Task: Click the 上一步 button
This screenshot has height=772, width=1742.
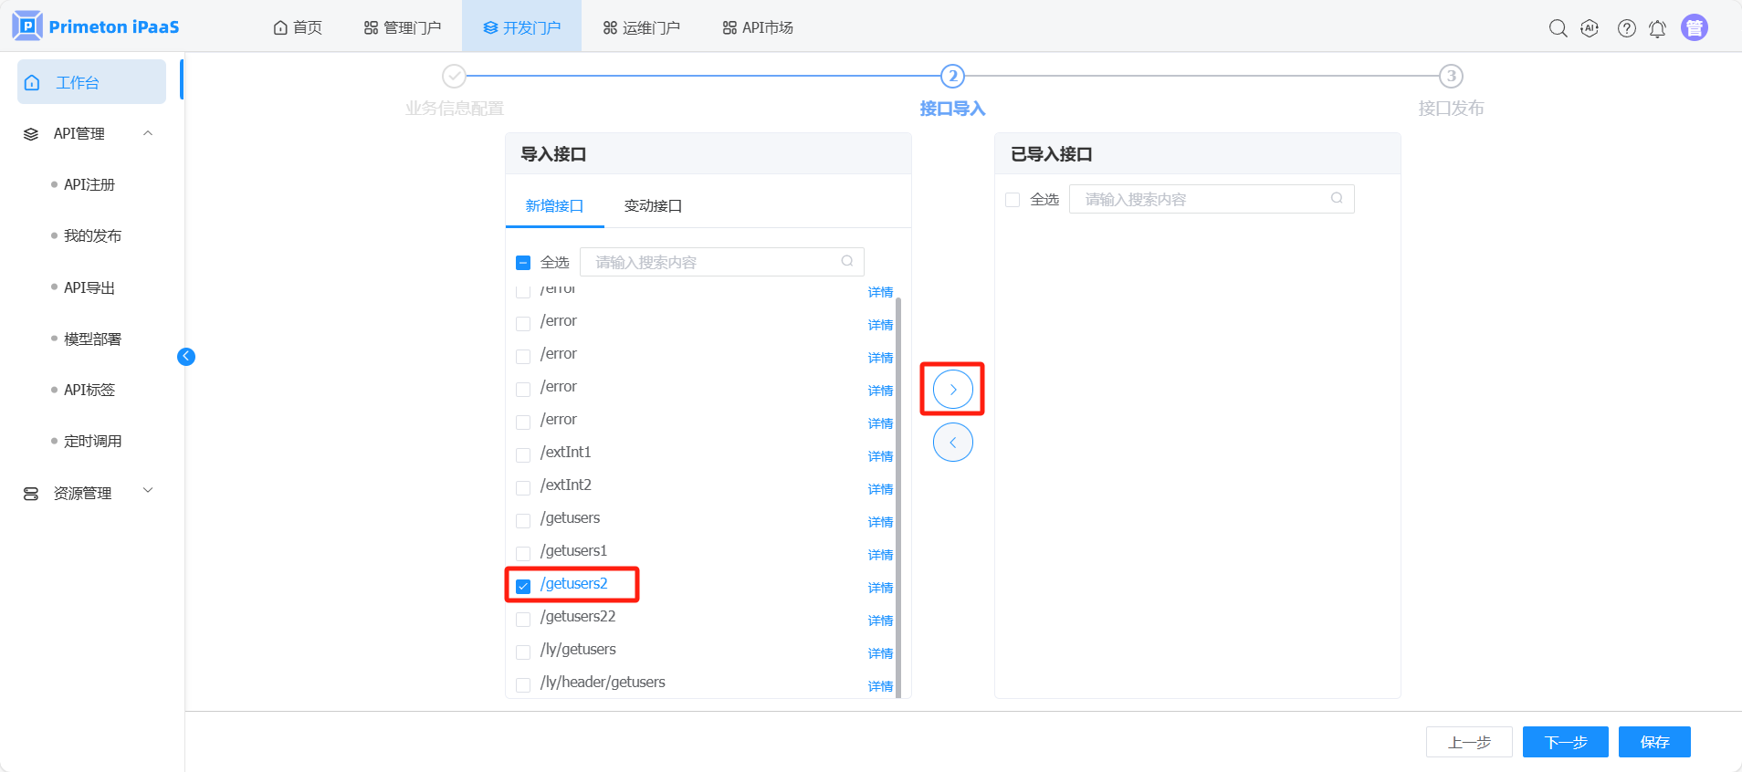Action: 1469,742
